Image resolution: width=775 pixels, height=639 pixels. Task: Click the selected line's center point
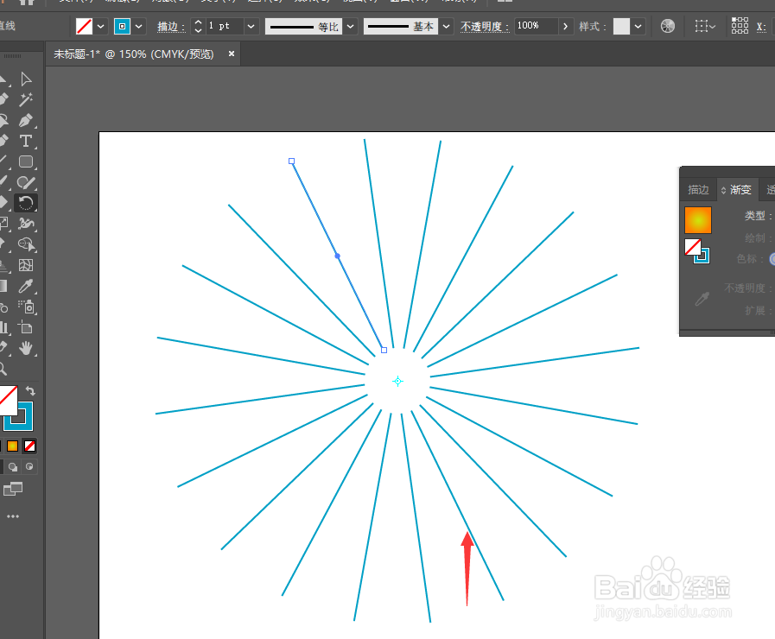(338, 256)
